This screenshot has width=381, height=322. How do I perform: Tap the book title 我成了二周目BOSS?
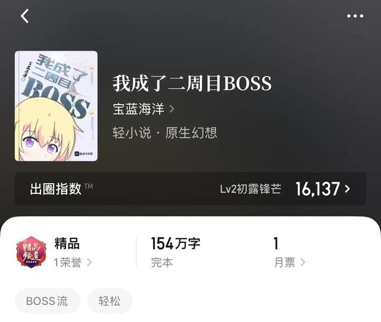point(192,83)
